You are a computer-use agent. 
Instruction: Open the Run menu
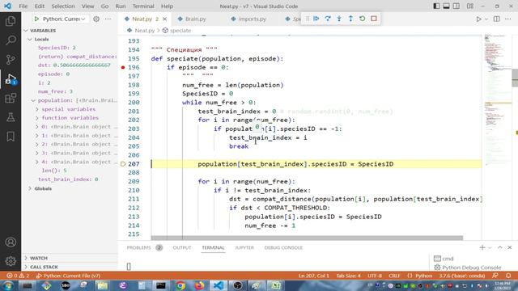click(121, 6)
